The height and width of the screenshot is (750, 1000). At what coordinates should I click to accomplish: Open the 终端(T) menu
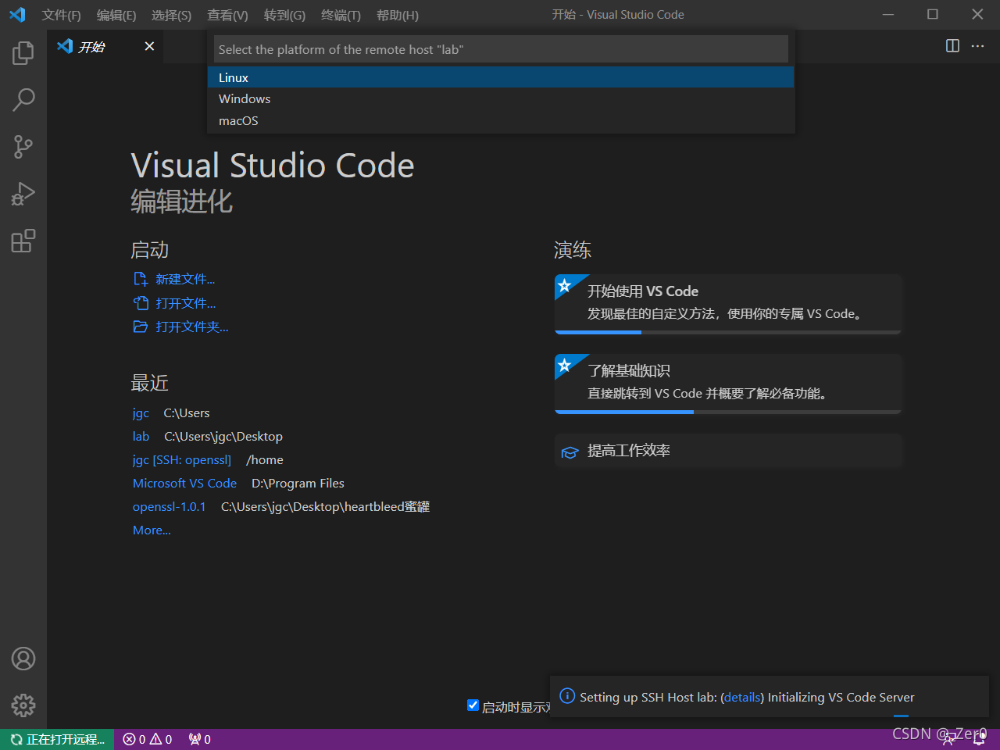click(x=341, y=15)
